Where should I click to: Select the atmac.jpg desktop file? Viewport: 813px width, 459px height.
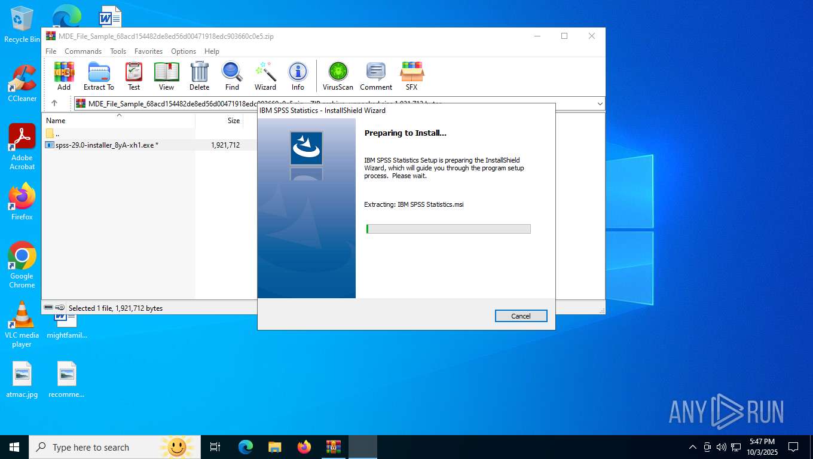click(22, 380)
